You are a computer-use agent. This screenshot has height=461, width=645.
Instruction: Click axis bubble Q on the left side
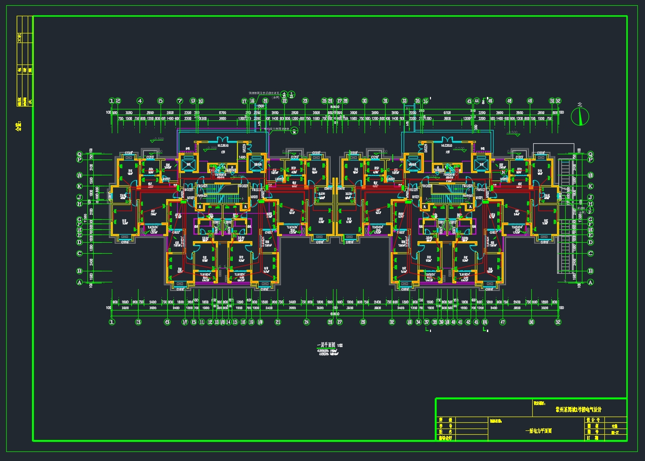pyautogui.click(x=80, y=154)
